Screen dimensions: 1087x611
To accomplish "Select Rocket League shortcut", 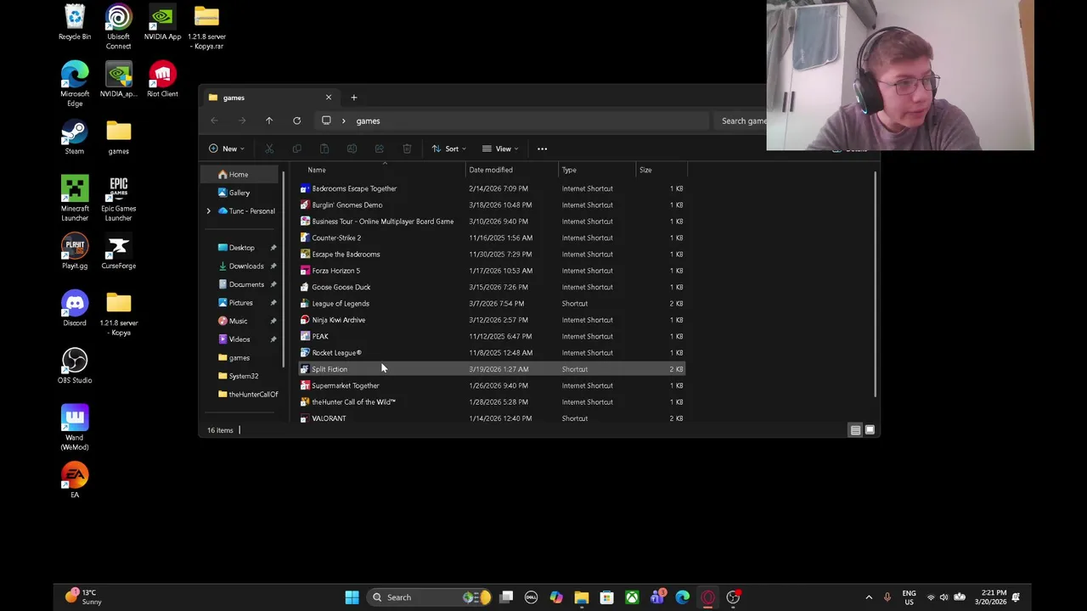I will pyautogui.click(x=492, y=352).
